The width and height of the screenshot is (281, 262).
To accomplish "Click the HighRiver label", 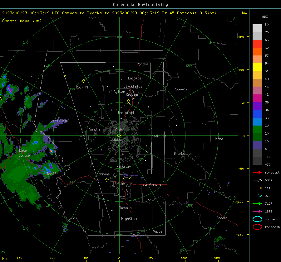I will 130,219.
